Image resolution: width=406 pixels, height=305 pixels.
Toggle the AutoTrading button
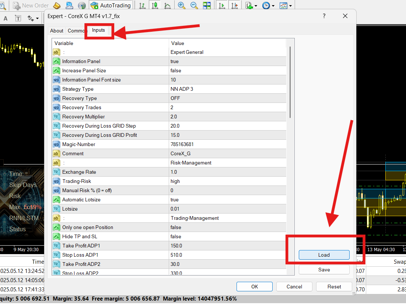point(111,6)
